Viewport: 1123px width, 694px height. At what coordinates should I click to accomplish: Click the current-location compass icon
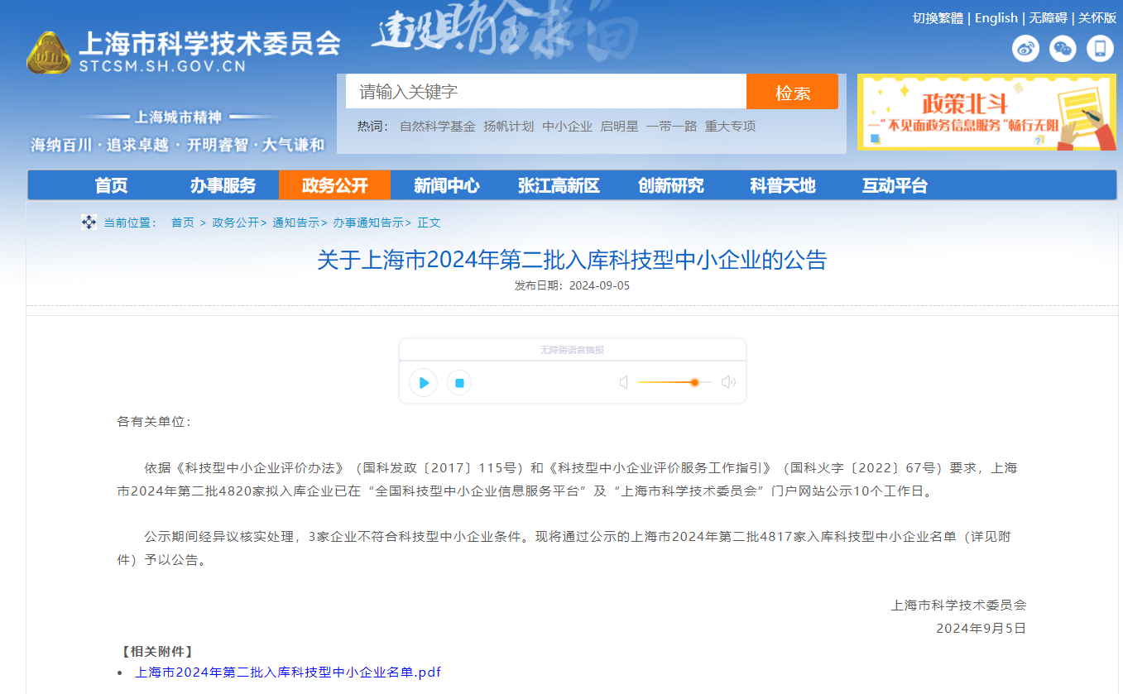pos(89,223)
